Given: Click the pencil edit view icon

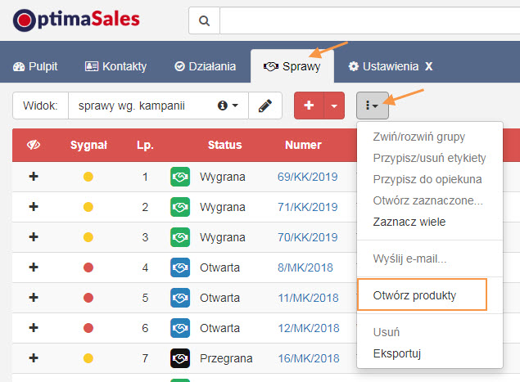Looking at the screenshot, I should (x=265, y=106).
